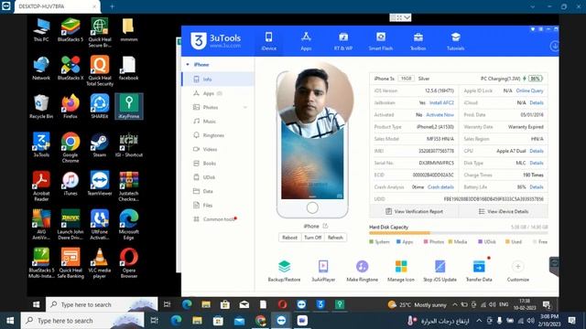Open the Transfer Data tool

(479, 271)
